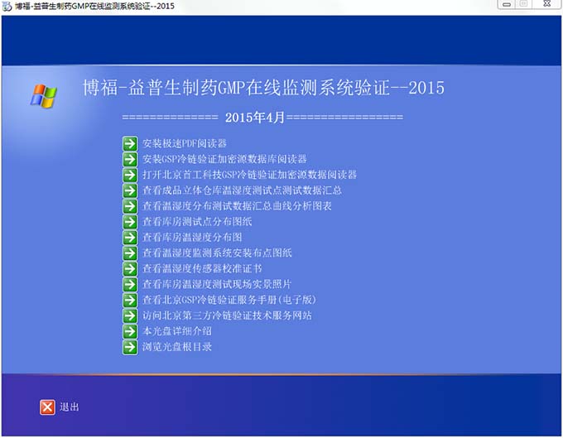Open link 打开北京首工科技GSP冷链验证加密源数据阅读器
The width and height of the screenshot is (563, 438).
[x=249, y=175]
